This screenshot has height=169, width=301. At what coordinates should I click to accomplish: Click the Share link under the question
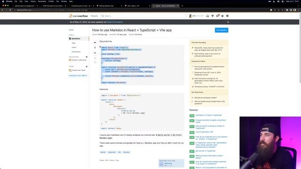coord(102,161)
